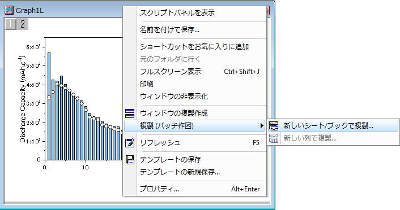Click the Graph1L window title icon
This screenshot has height=210, width=400.
pos(9,10)
